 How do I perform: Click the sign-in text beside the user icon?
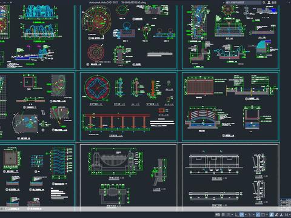point(274,2)
